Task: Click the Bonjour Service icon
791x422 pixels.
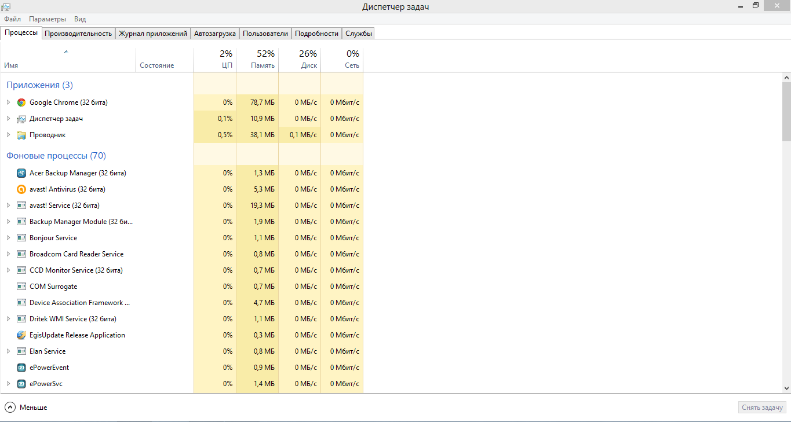Action: (x=21, y=238)
